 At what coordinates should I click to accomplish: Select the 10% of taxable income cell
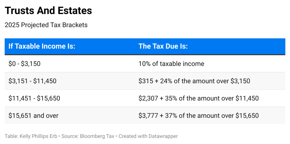[171, 64]
